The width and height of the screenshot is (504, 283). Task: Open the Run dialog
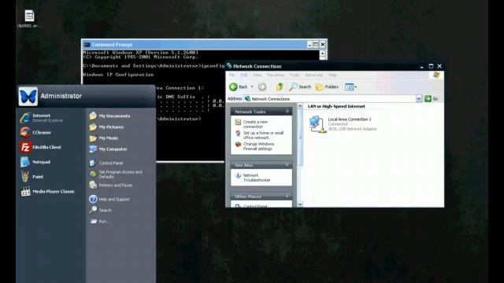click(100, 222)
